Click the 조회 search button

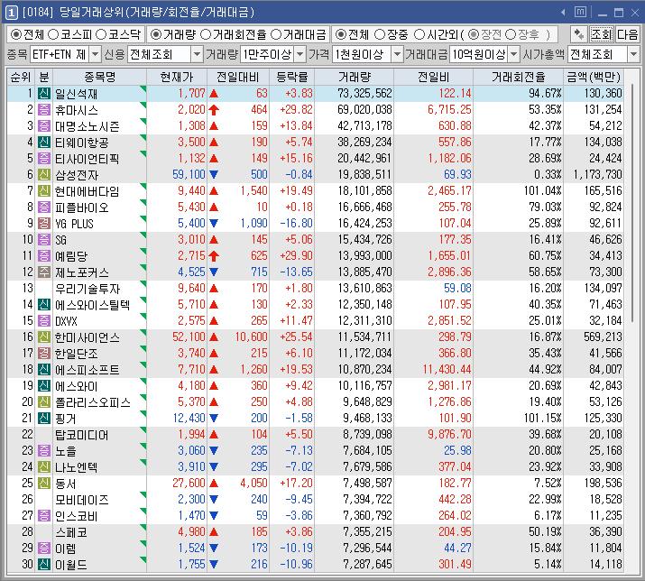point(602,34)
